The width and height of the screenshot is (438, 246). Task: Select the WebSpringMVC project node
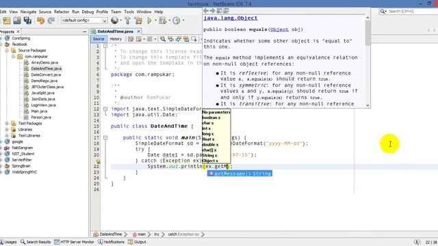pos(25,172)
